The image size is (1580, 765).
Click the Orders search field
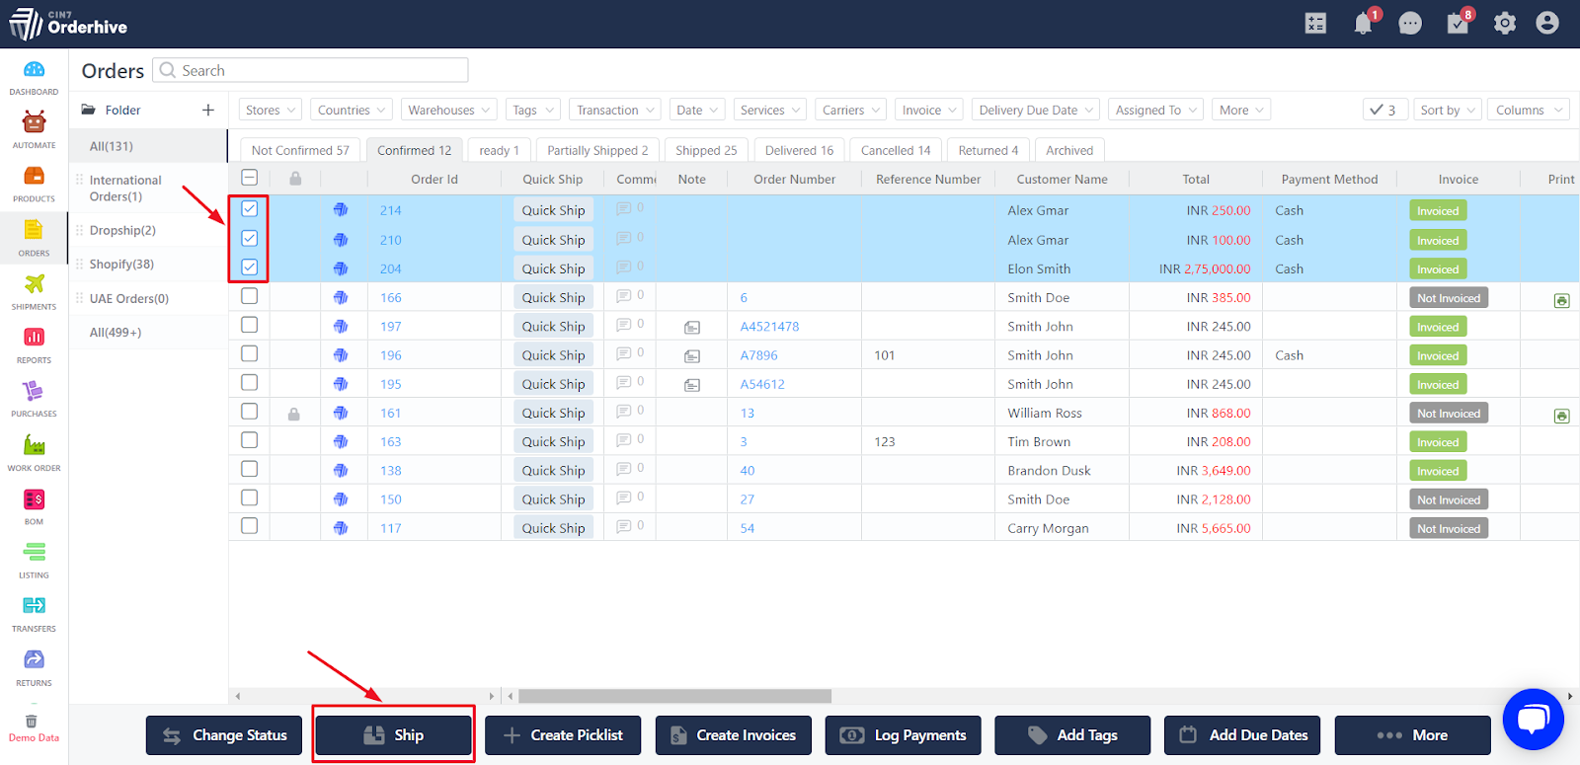click(310, 70)
